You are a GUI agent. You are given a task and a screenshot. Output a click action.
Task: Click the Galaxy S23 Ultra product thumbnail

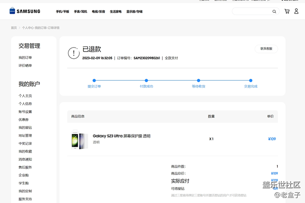78,139
